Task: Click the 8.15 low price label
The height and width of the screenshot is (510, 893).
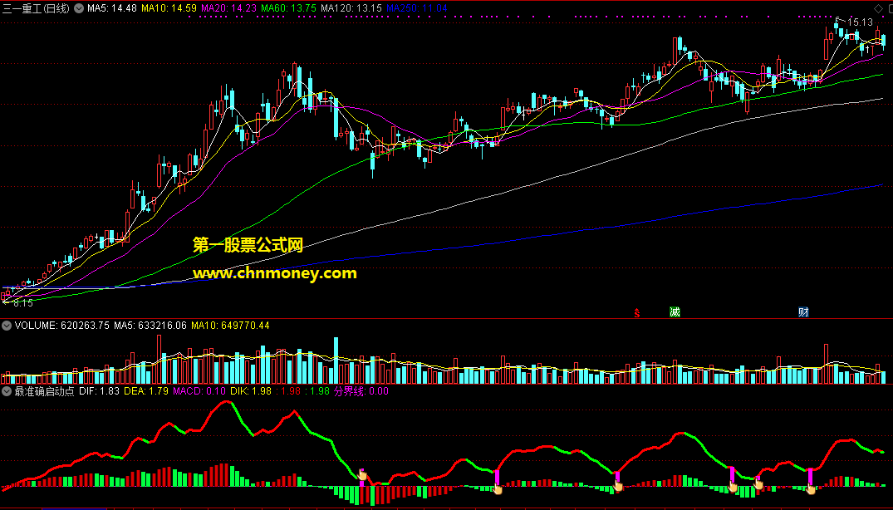Action: coord(23,303)
